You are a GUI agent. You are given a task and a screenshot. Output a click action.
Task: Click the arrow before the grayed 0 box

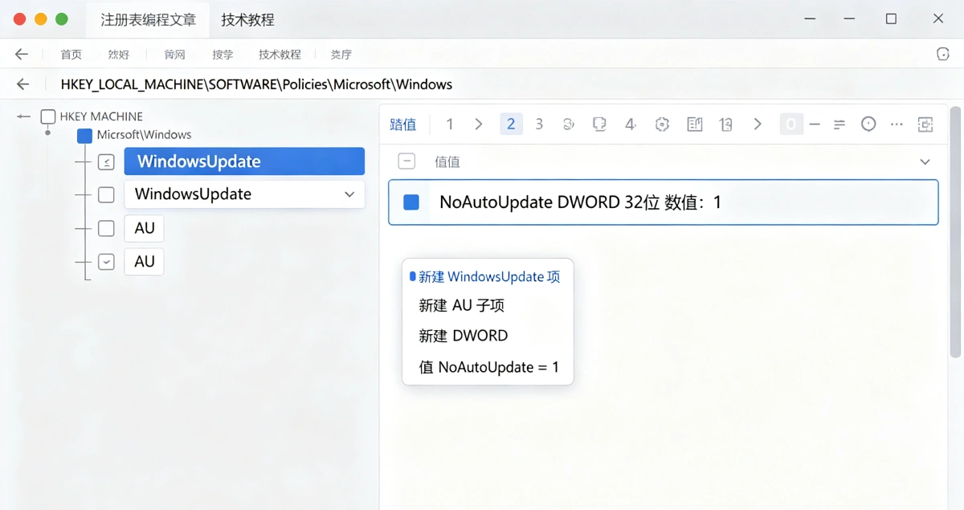pyautogui.click(x=758, y=124)
